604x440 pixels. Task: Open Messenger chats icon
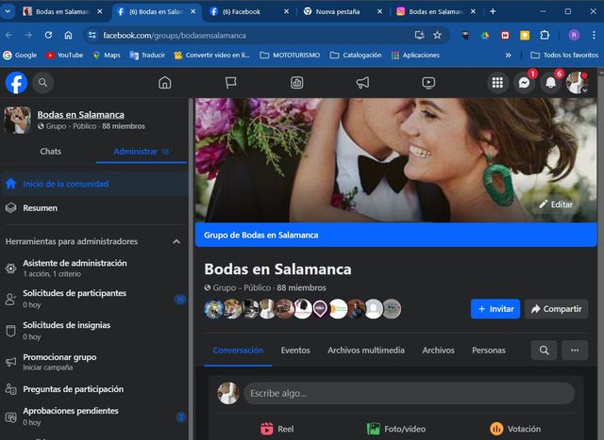[x=525, y=82]
